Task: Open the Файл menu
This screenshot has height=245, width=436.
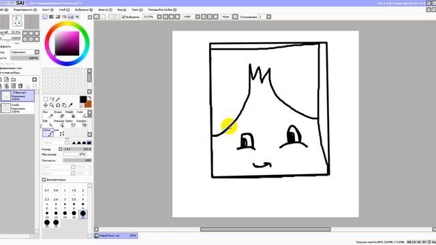Action: pos(4,10)
